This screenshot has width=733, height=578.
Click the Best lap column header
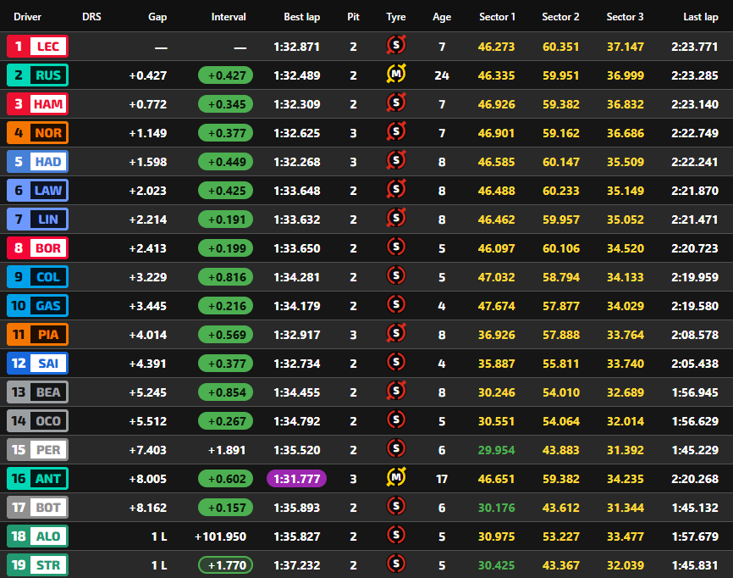pyautogui.click(x=302, y=17)
